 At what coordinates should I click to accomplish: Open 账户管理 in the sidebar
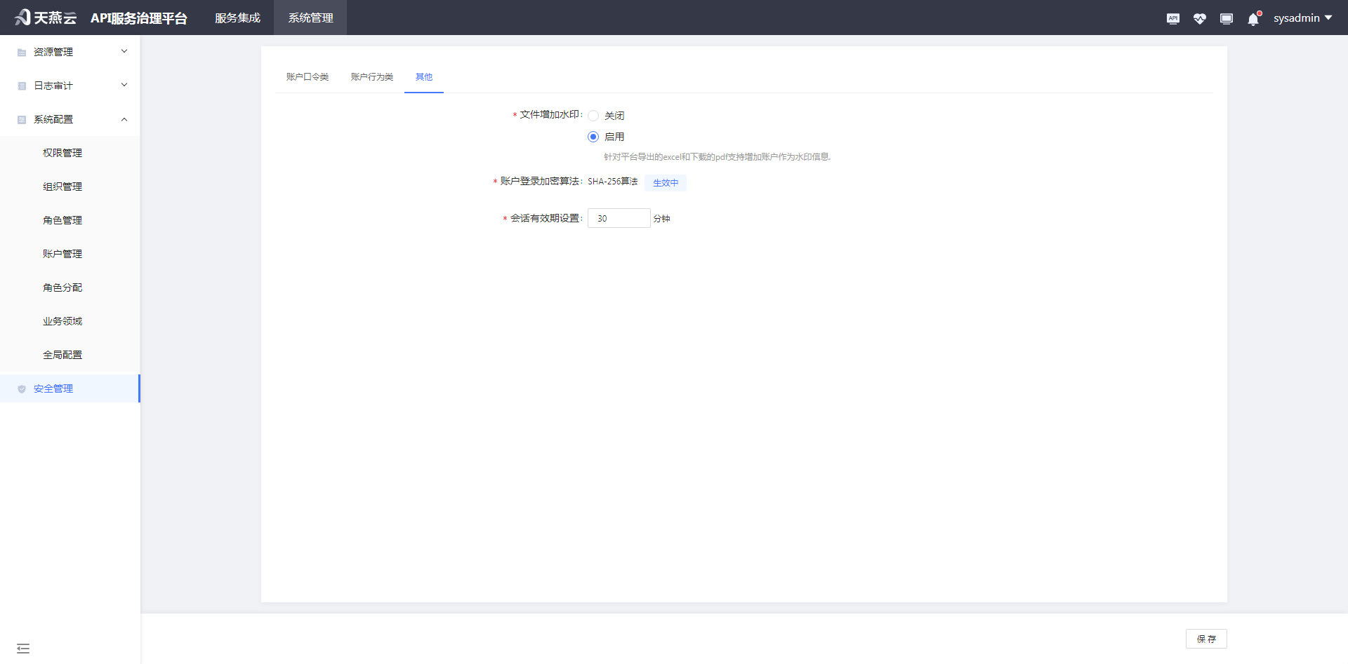pyautogui.click(x=62, y=254)
